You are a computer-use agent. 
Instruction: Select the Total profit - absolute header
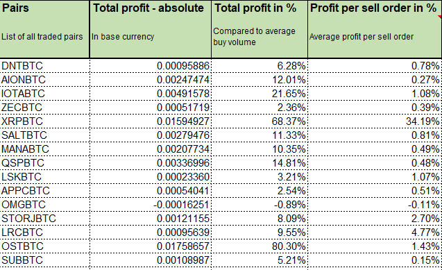151,29
